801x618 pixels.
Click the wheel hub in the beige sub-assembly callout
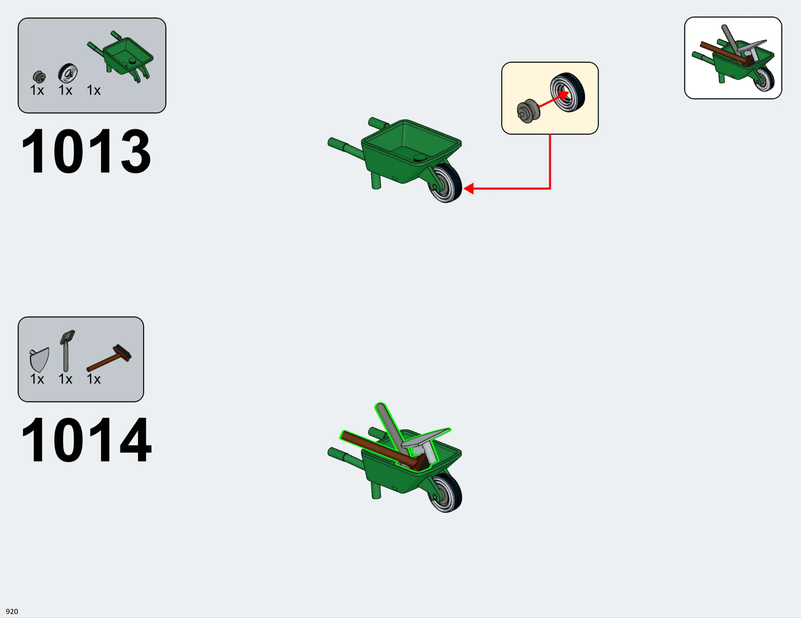point(528,111)
